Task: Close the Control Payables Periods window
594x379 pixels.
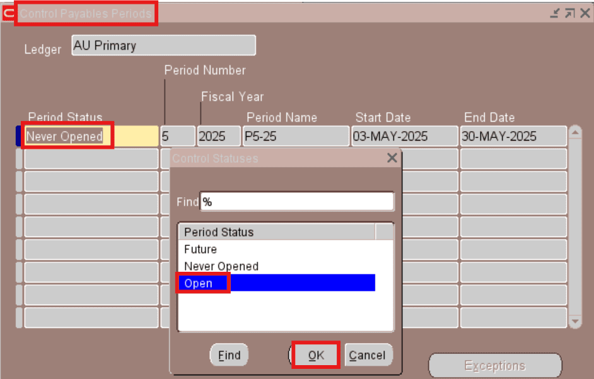Action: (x=585, y=13)
